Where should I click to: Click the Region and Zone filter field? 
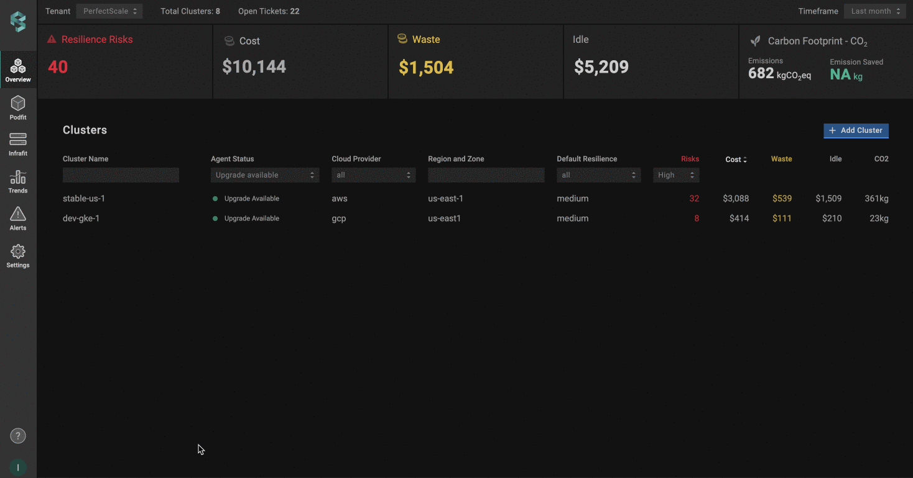click(x=486, y=175)
